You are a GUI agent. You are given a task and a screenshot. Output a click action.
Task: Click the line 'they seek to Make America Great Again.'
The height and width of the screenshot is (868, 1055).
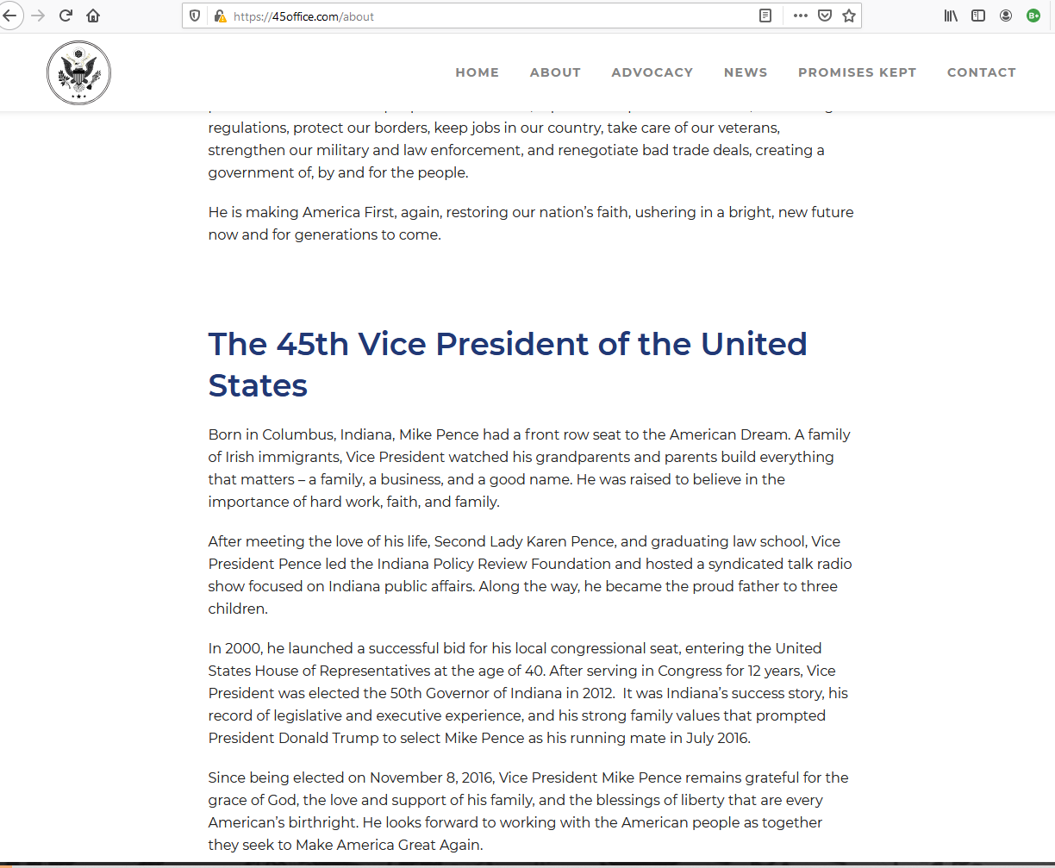coord(345,845)
